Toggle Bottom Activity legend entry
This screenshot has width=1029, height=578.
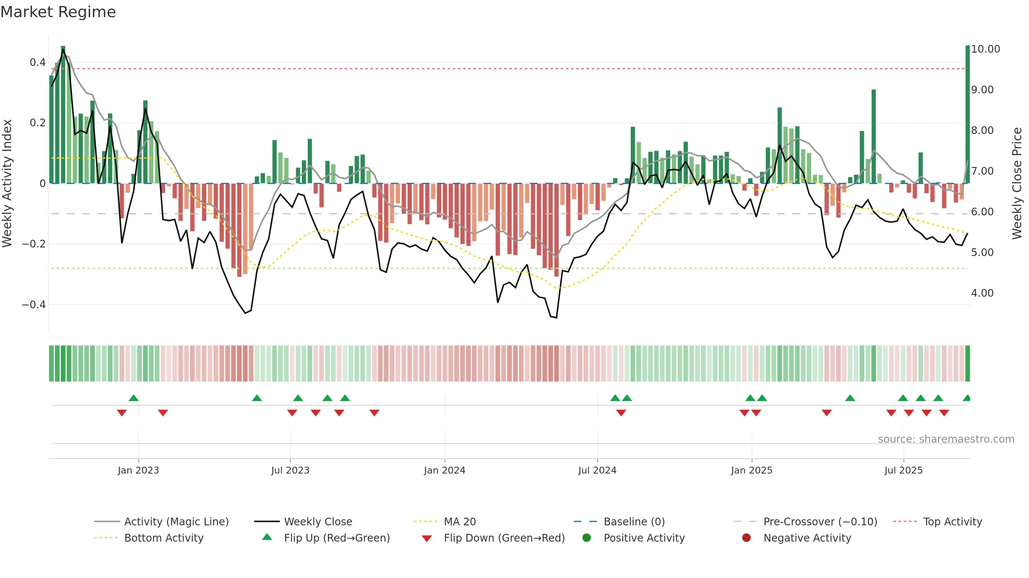point(149,538)
